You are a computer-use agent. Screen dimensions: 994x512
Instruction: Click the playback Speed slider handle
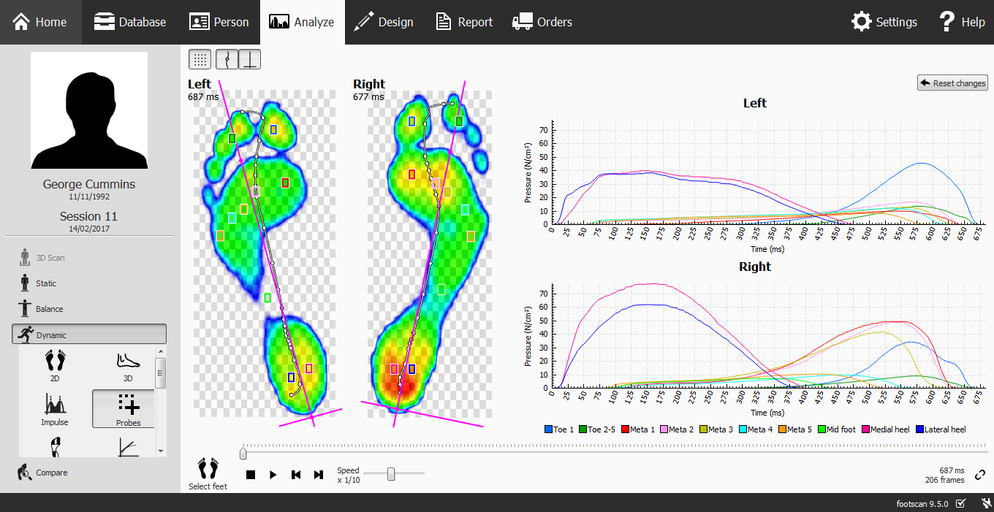(x=392, y=474)
